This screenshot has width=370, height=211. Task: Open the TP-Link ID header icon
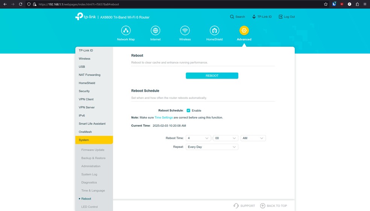tap(254, 17)
